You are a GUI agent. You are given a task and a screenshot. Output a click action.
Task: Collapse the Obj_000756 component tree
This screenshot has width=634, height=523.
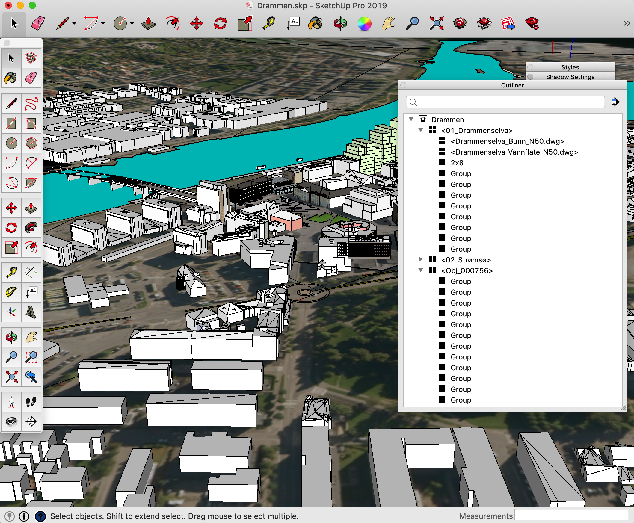tap(421, 270)
